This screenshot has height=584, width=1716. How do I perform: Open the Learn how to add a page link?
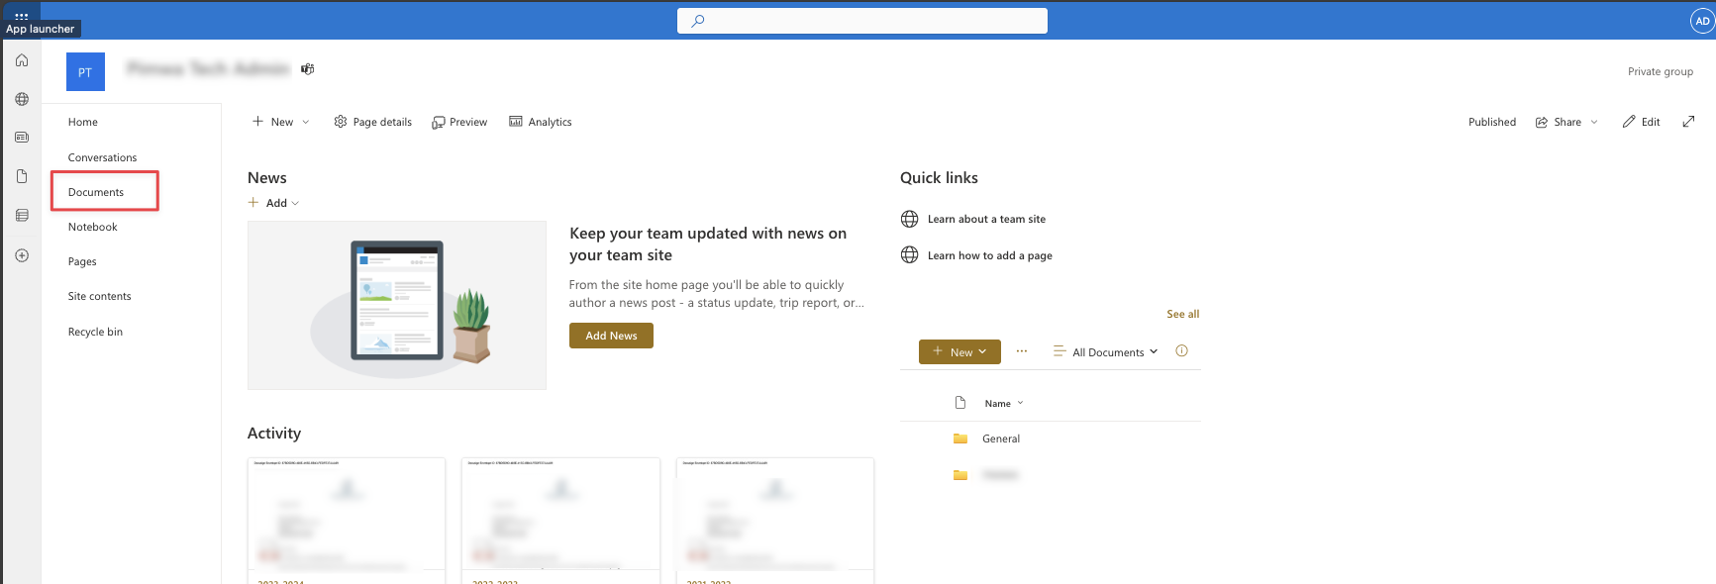(x=990, y=255)
